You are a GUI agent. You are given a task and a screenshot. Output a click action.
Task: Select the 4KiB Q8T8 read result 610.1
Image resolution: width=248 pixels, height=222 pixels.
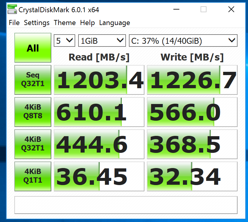(x=99, y=112)
